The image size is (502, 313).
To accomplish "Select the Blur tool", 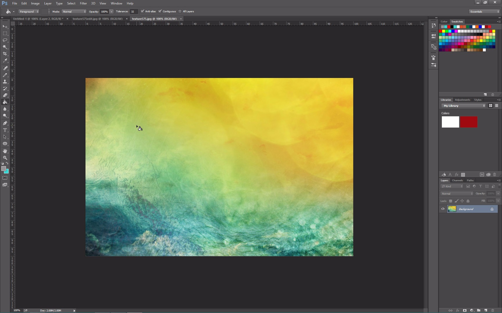I will pyautogui.click(x=5, y=109).
